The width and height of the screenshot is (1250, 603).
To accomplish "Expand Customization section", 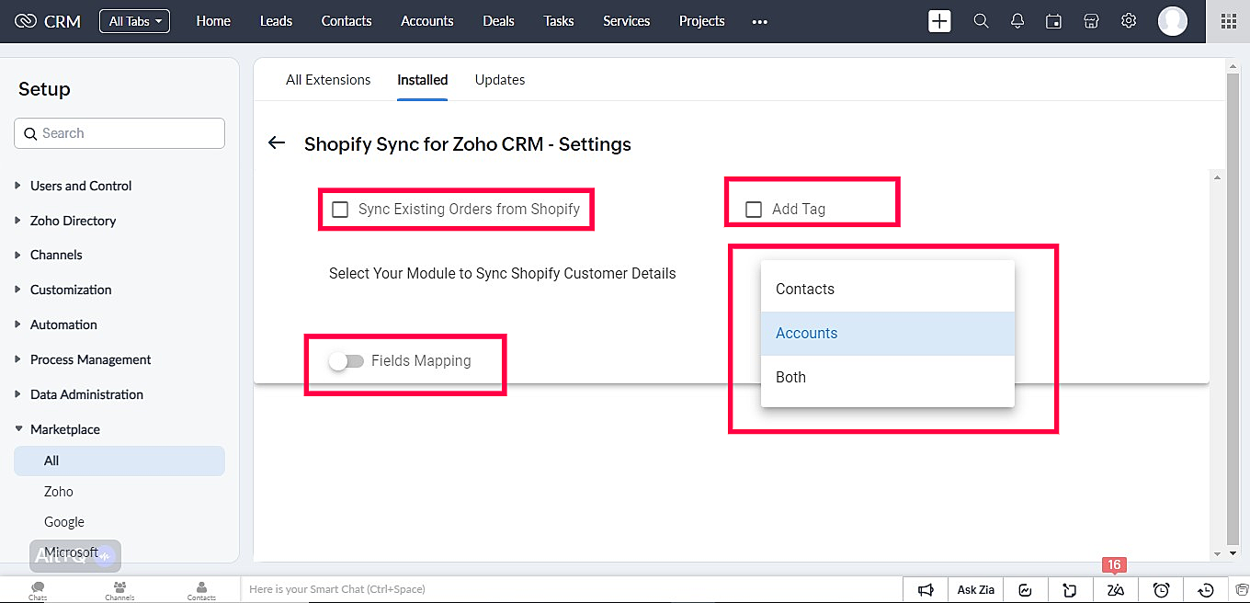I will tap(71, 290).
